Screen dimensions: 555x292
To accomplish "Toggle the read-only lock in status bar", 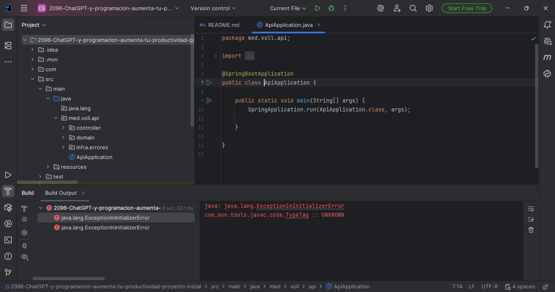I will (x=546, y=286).
